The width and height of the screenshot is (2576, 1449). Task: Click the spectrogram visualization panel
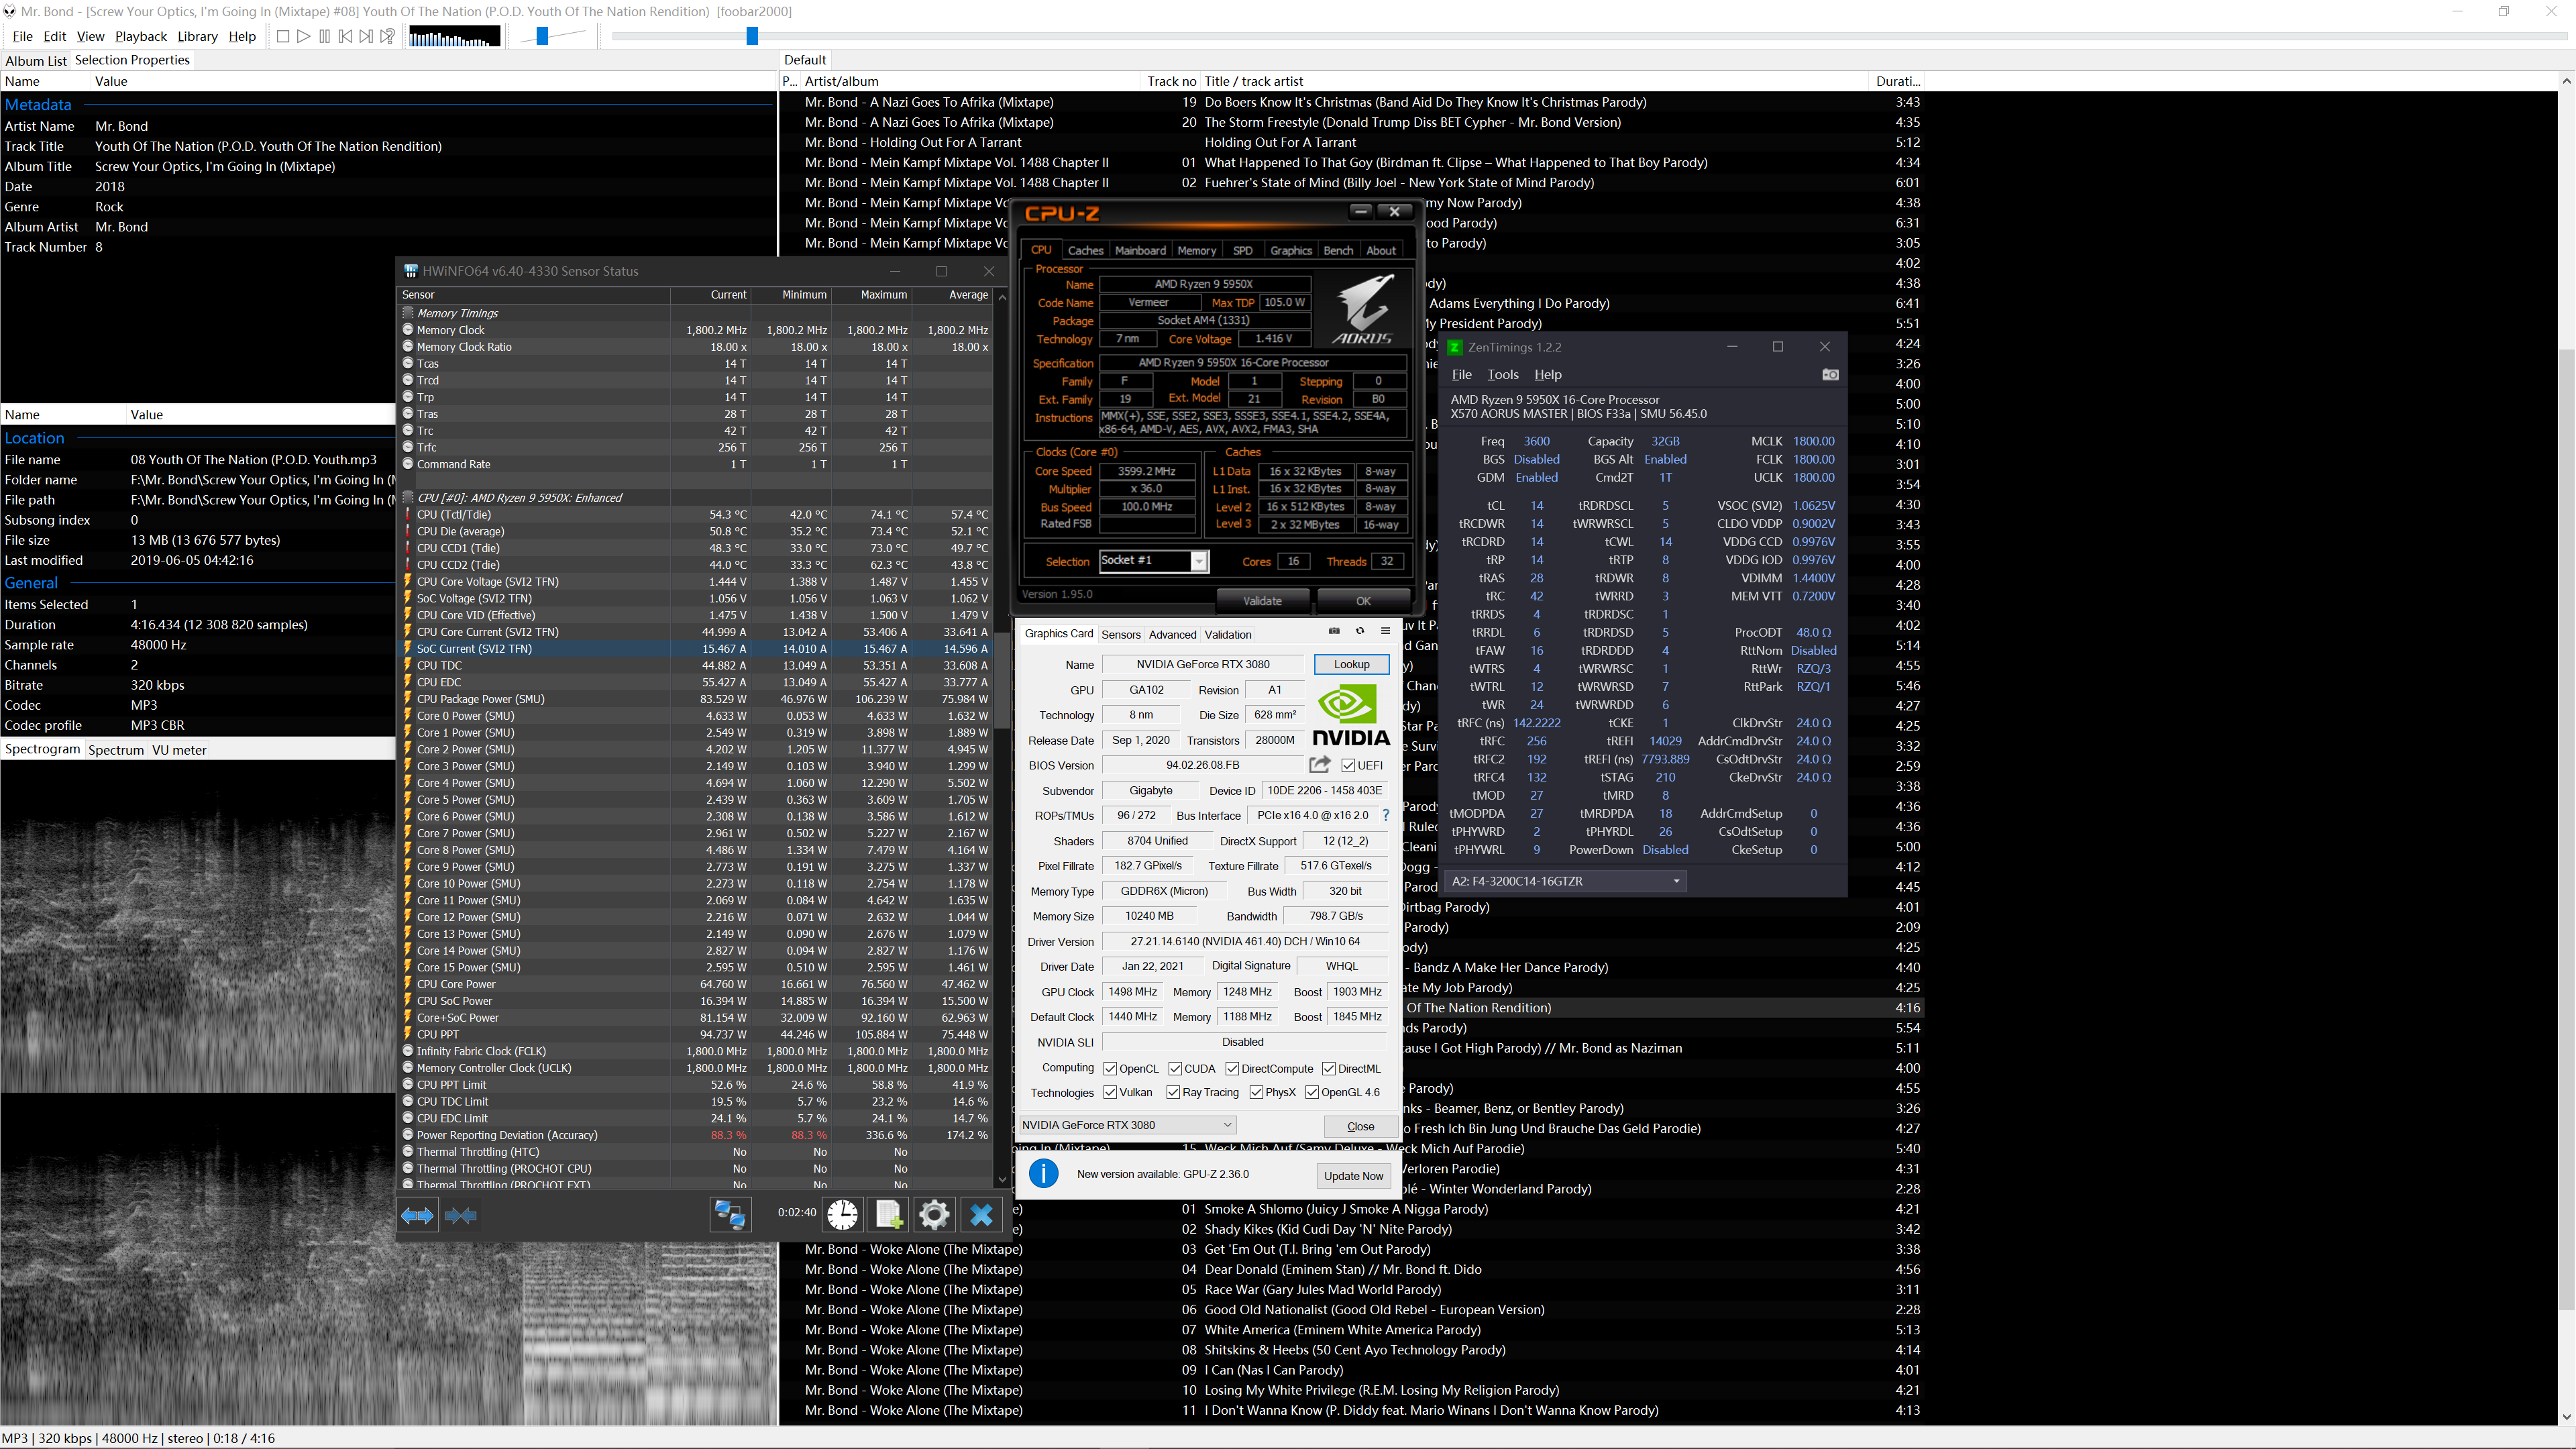tap(389, 1093)
